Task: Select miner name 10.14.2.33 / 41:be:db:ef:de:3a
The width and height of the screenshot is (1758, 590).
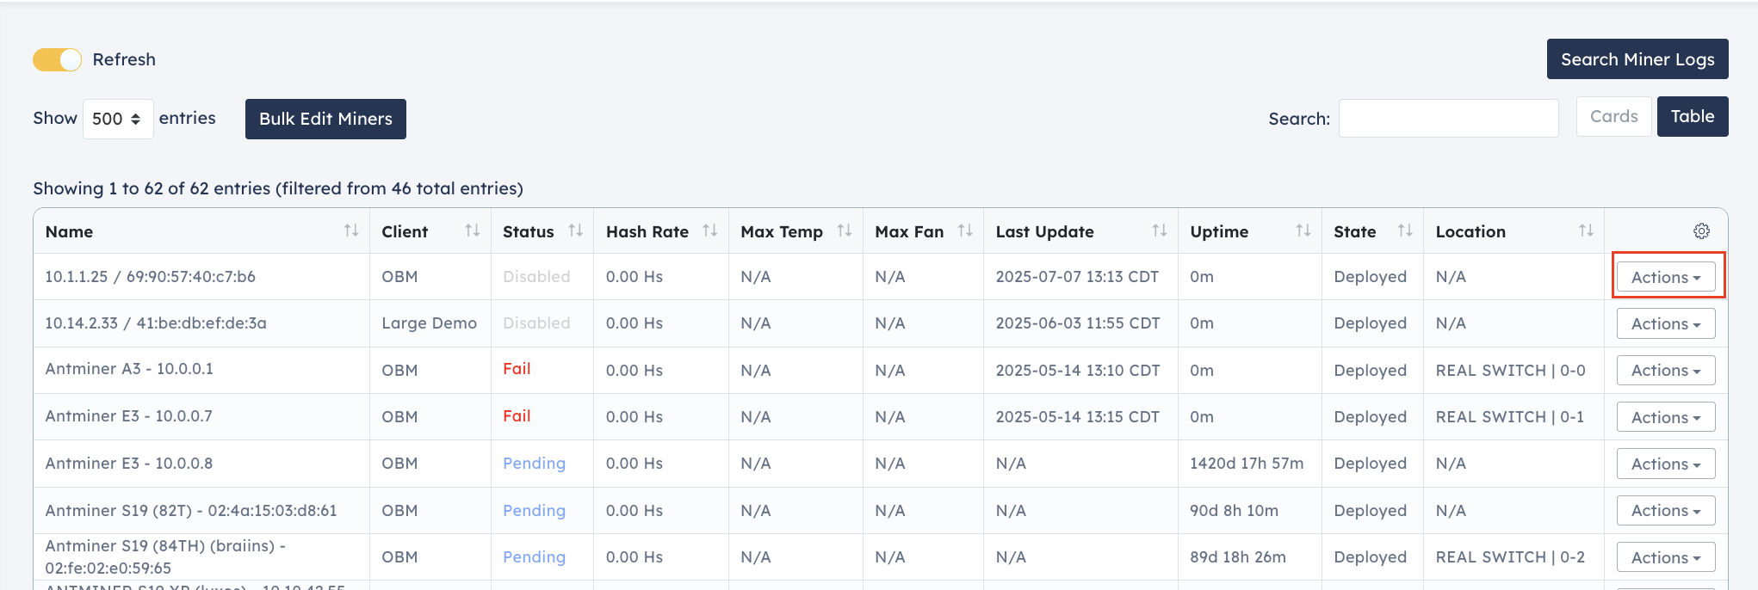Action: pyautogui.click(x=156, y=323)
